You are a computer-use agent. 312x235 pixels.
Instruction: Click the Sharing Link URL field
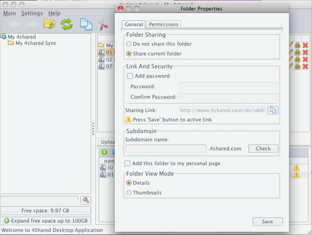pos(222,110)
